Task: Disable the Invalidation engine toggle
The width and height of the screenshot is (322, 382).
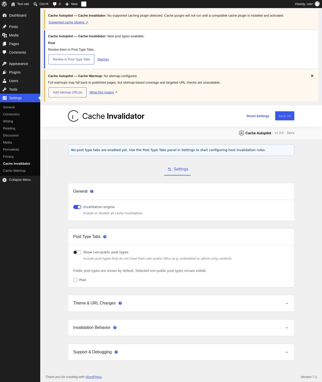Action: point(77,207)
